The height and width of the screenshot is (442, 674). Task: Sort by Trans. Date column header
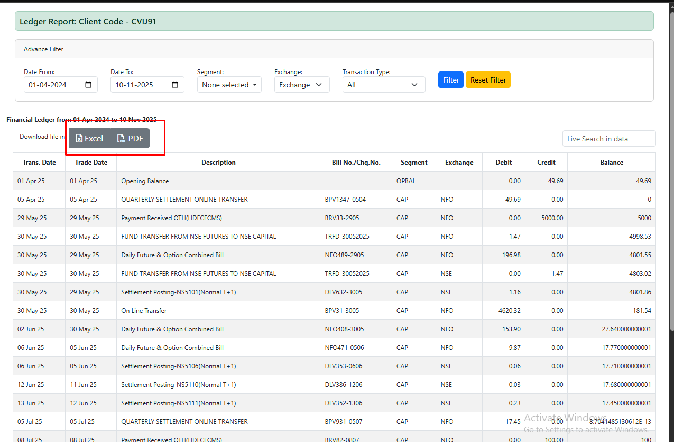pyautogui.click(x=39, y=163)
